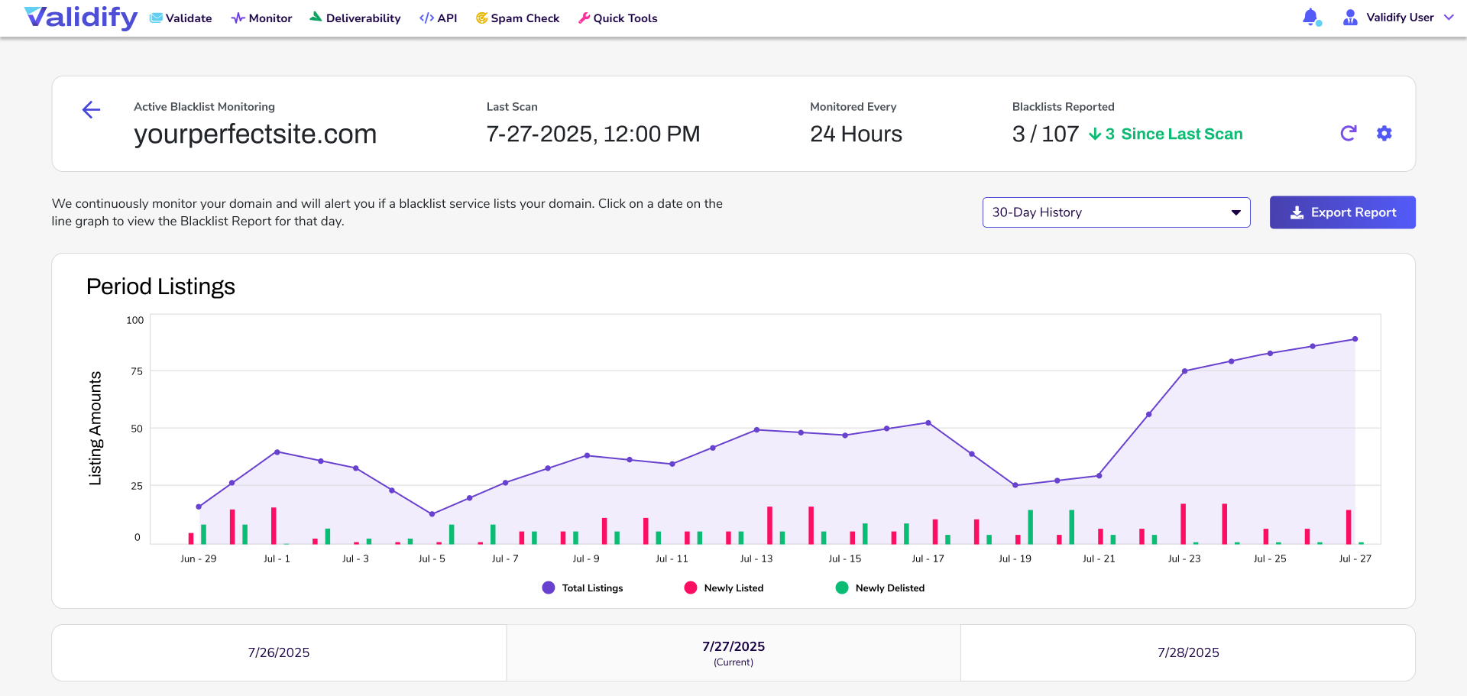Click the Jul - 27 graph data point

(1355, 339)
